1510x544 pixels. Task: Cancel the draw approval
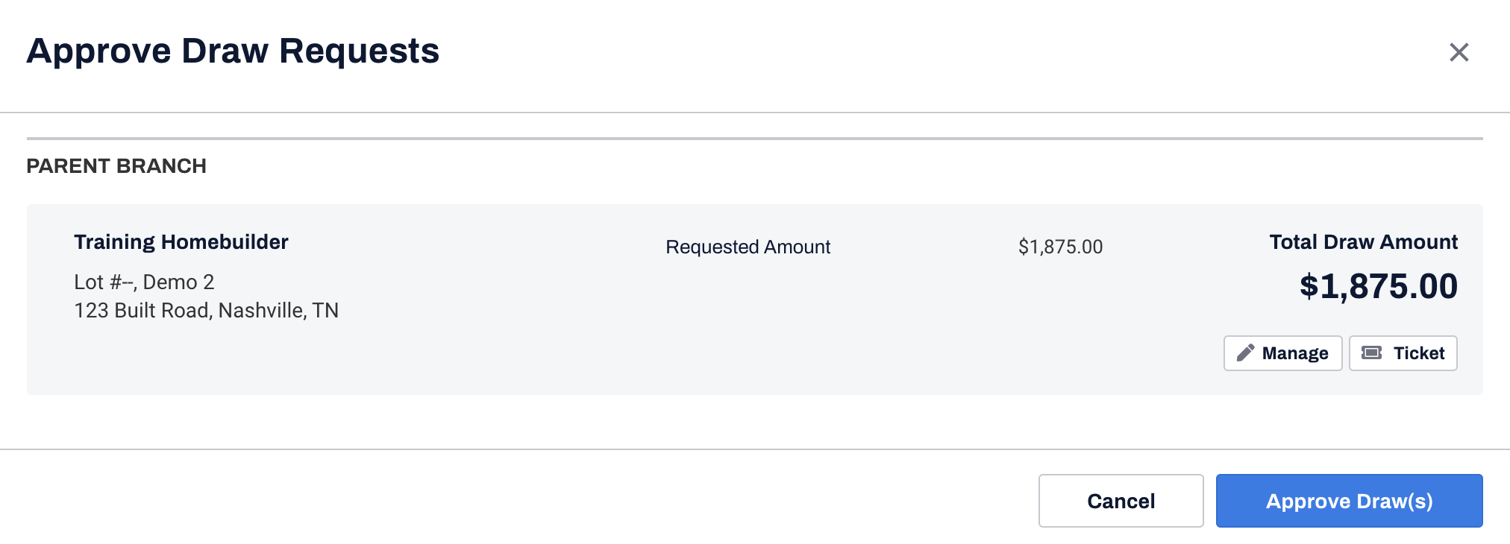tap(1120, 501)
